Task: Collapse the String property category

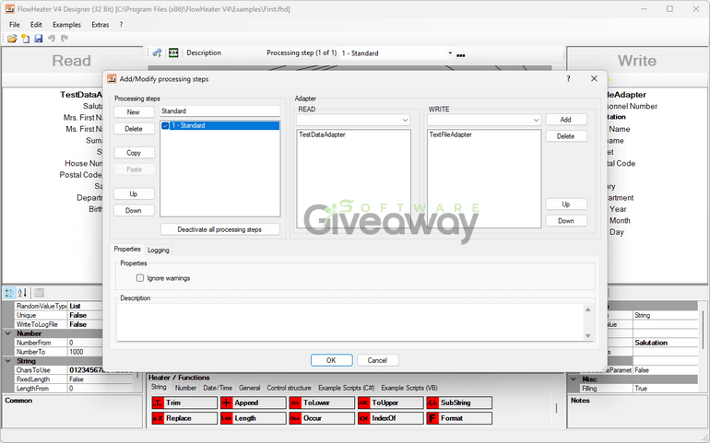Action: [8, 361]
